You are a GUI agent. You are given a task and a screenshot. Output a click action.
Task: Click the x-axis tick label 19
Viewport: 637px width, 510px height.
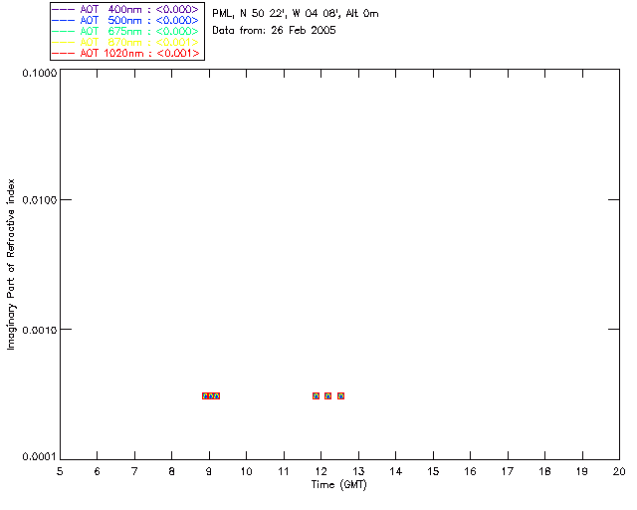point(582,471)
